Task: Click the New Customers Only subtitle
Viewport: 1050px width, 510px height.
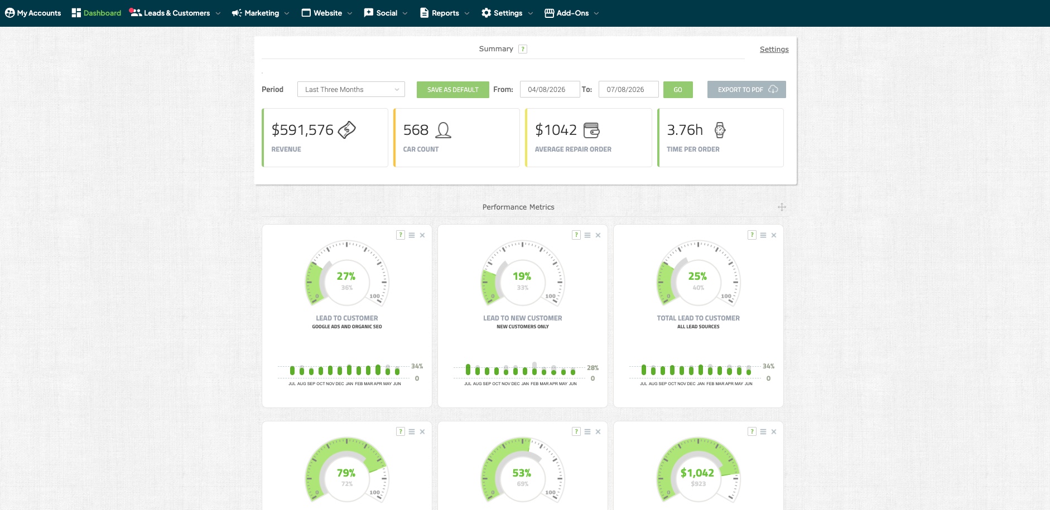Action: [x=523, y=327]
